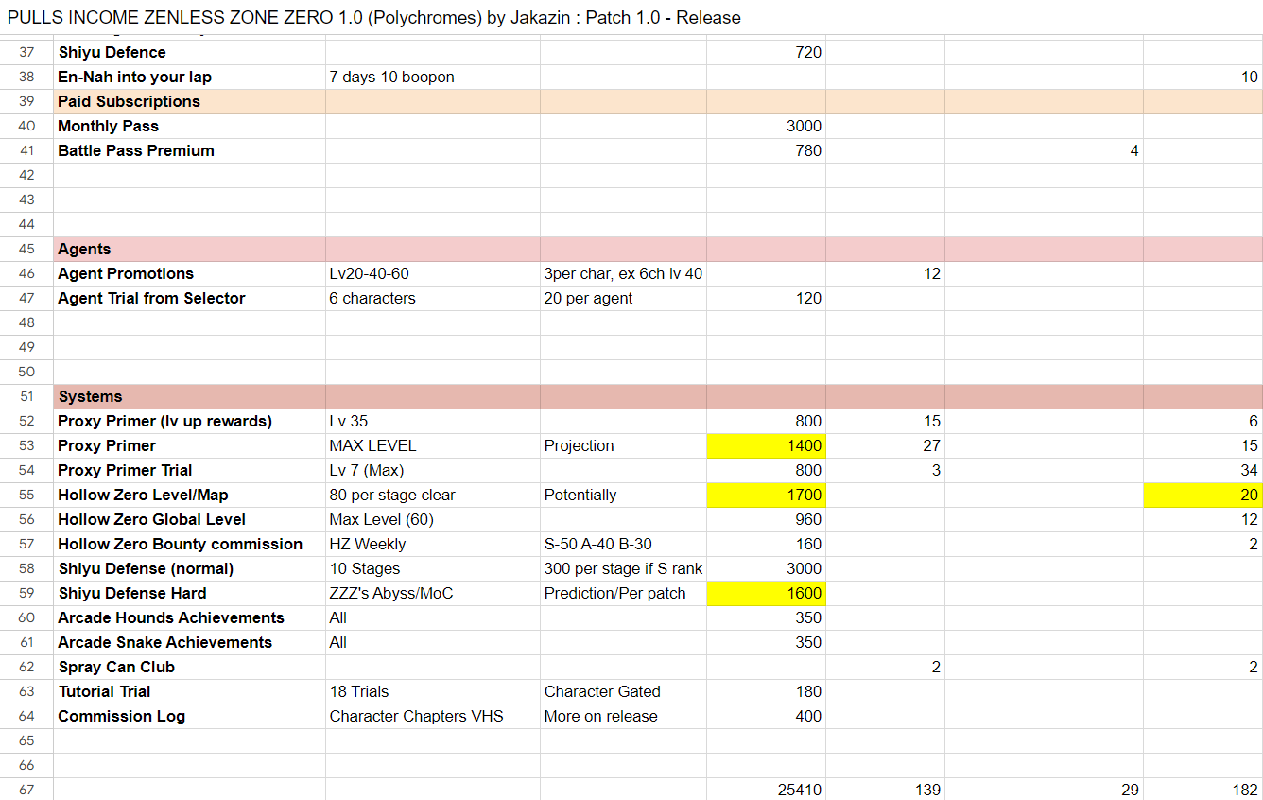1263x800 pixels.
Task: Select the yellow-highlighted 1400 cell
Action: (x=766, y=445)
